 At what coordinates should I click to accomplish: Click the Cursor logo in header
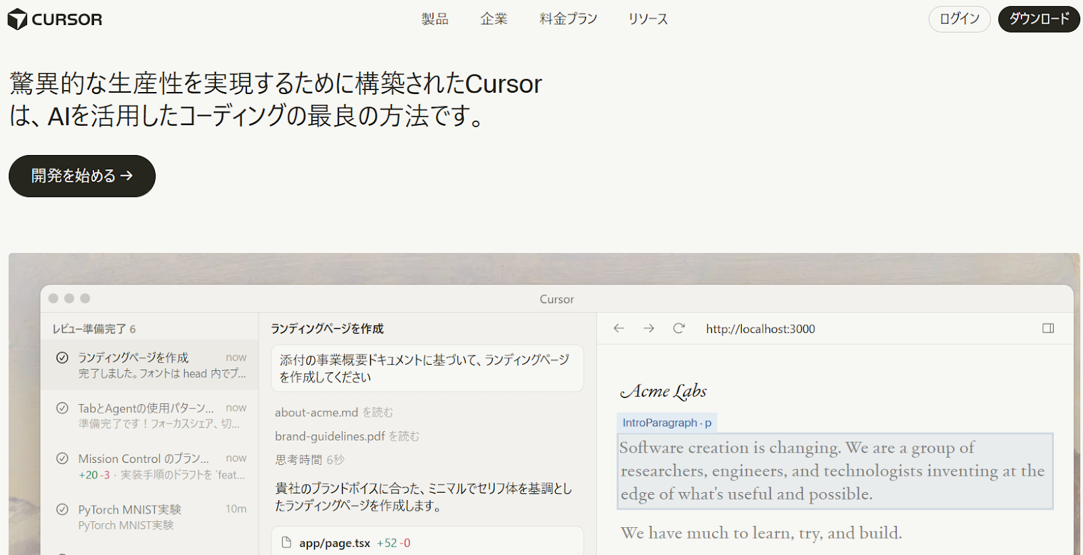pos(55,19)
